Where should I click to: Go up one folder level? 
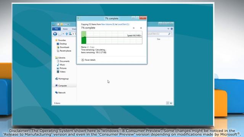(67, 34)
